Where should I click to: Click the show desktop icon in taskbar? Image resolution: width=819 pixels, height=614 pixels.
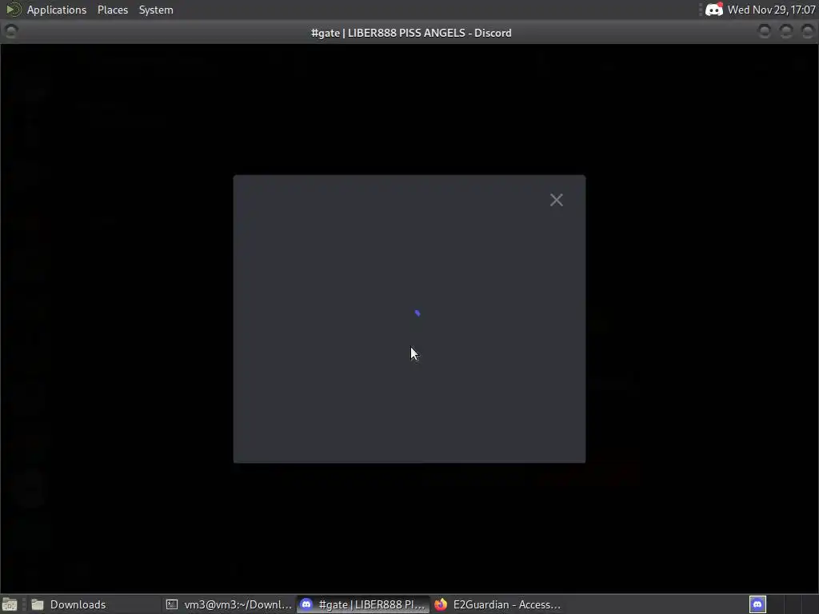[x=10, y=604]
